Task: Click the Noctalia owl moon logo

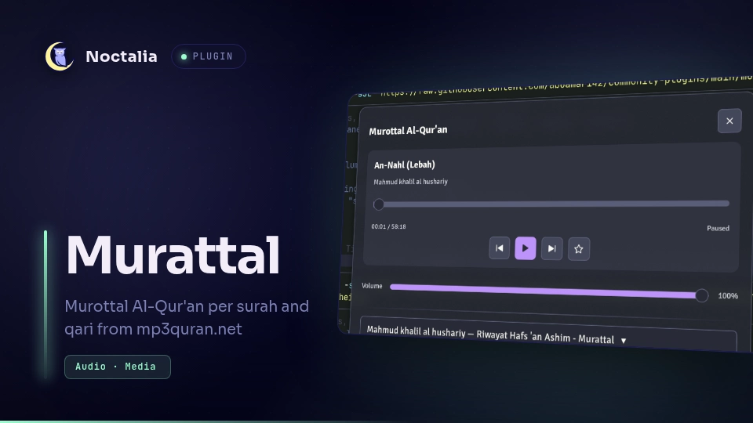Action: [x=60, y=56]
